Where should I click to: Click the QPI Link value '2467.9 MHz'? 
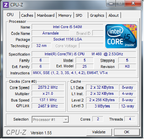[x=48, y=106]
